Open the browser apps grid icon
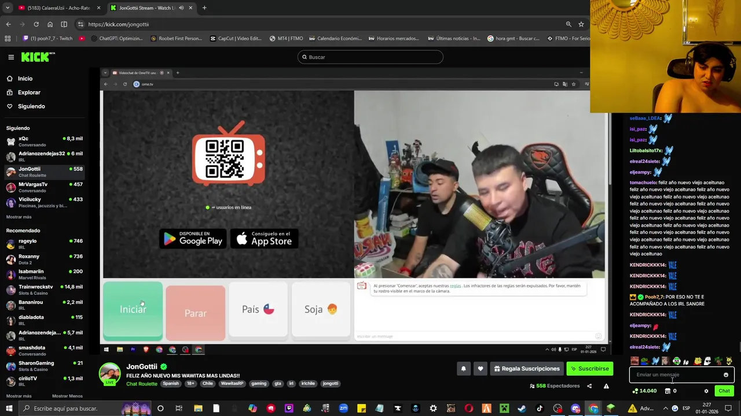This screenshot has width=741, height=416. [8, 39]
